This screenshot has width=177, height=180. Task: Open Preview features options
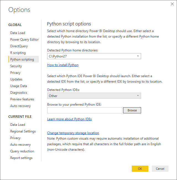click(x=22, y=99)
